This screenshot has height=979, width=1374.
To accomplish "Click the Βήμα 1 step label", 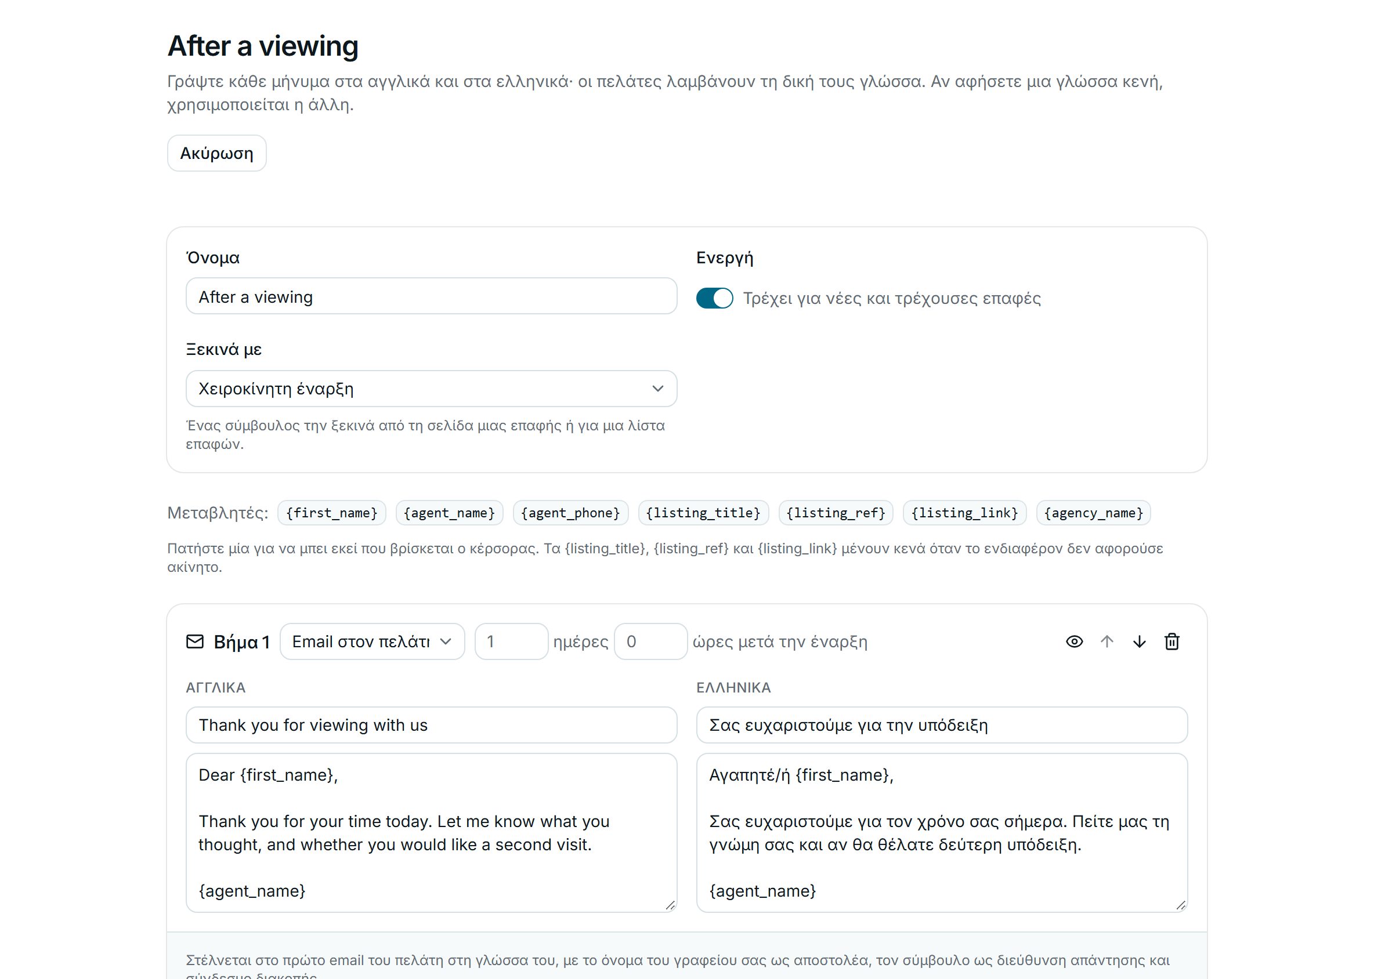I will click(242, 642).
